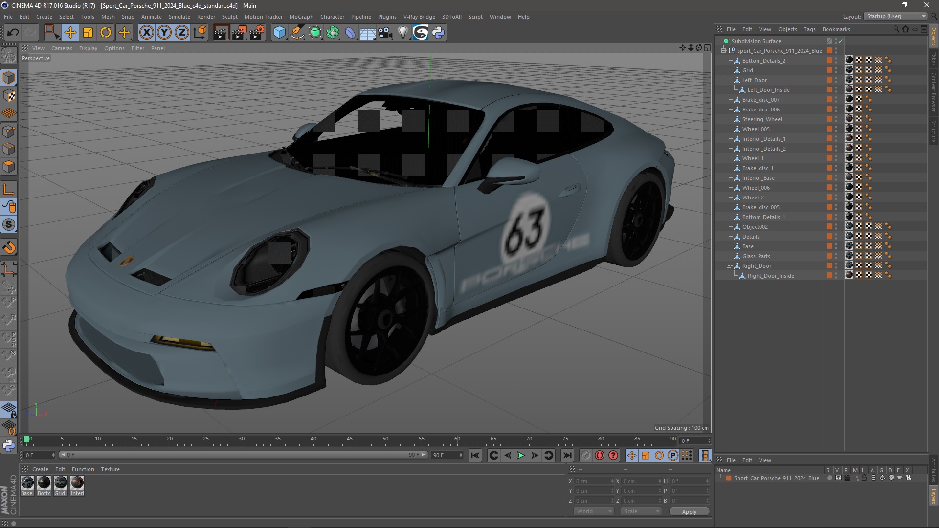Click the magnet Snap icon

pyautogui.click(x=9, y=247)
